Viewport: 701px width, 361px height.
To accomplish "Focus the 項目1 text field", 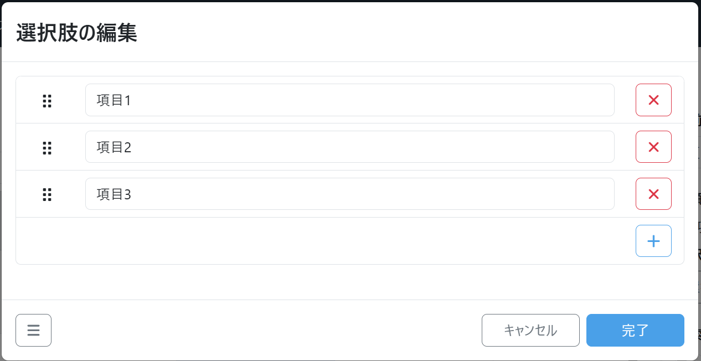I will point(349,100).
